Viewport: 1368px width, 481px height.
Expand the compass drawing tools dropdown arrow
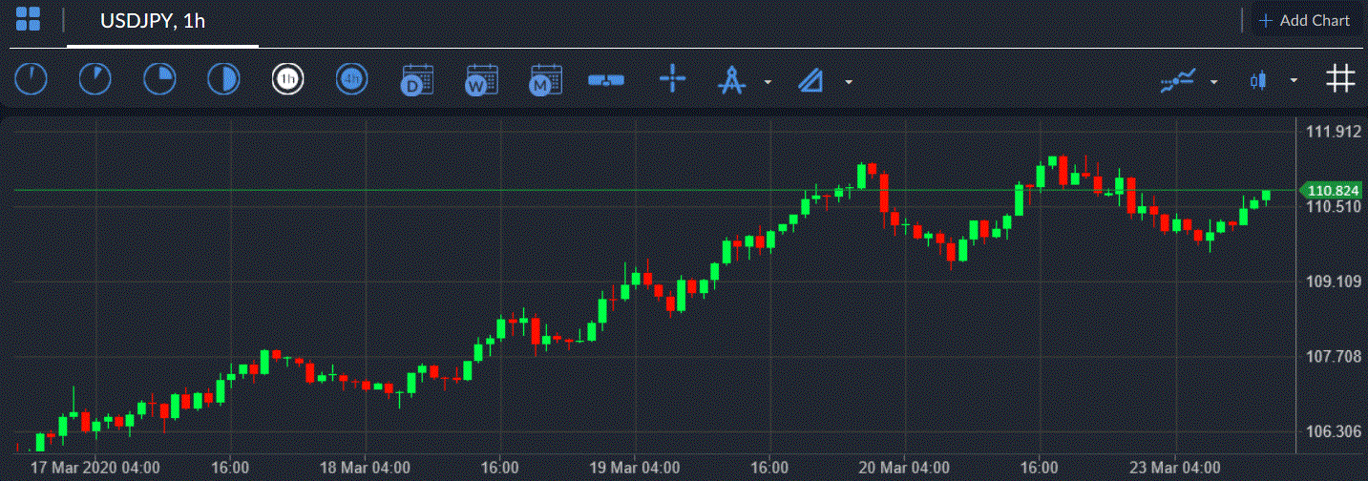click(768, 82)
